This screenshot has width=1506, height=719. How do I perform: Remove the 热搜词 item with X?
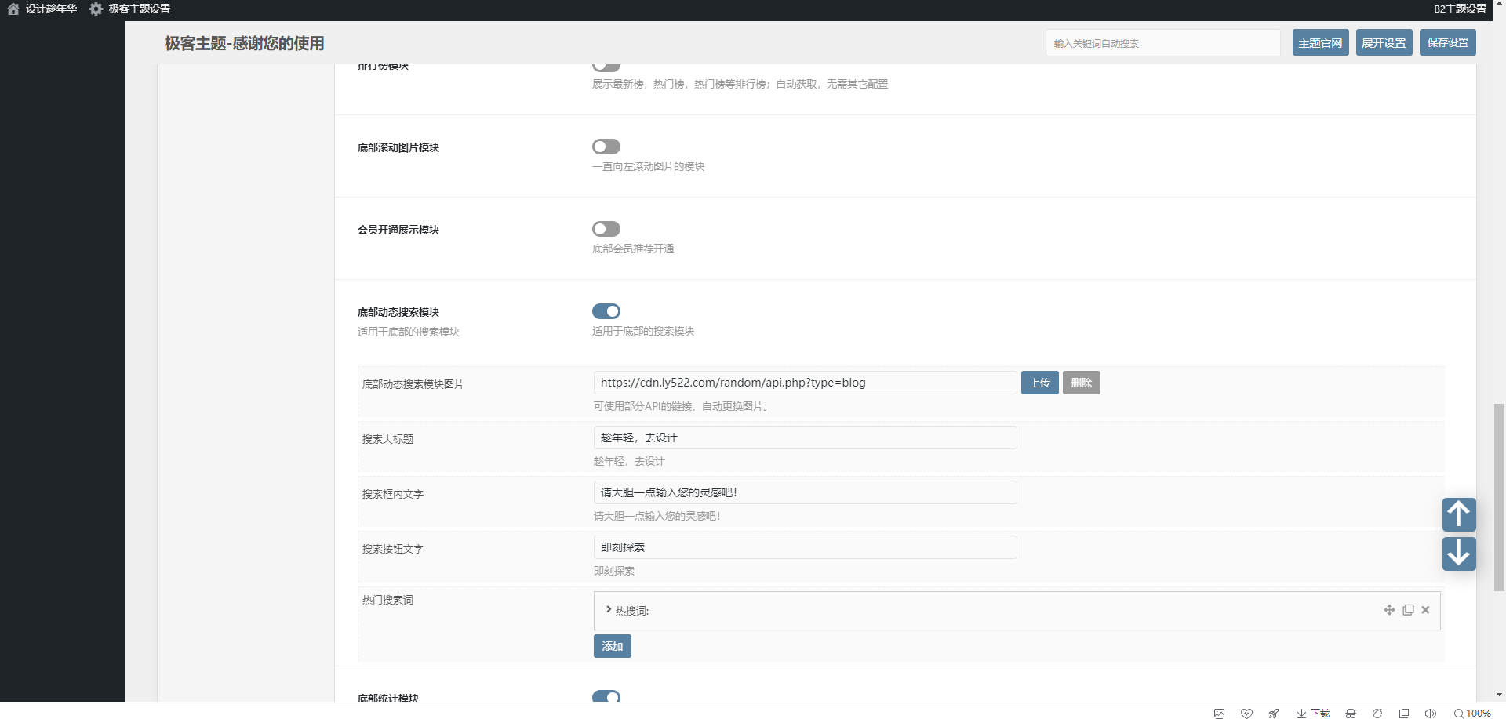1425,610
